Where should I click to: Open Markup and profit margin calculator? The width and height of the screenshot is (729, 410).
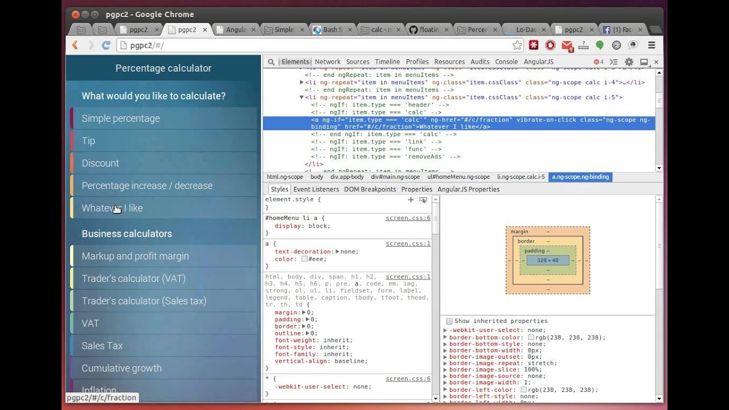(x=163, y=256)
